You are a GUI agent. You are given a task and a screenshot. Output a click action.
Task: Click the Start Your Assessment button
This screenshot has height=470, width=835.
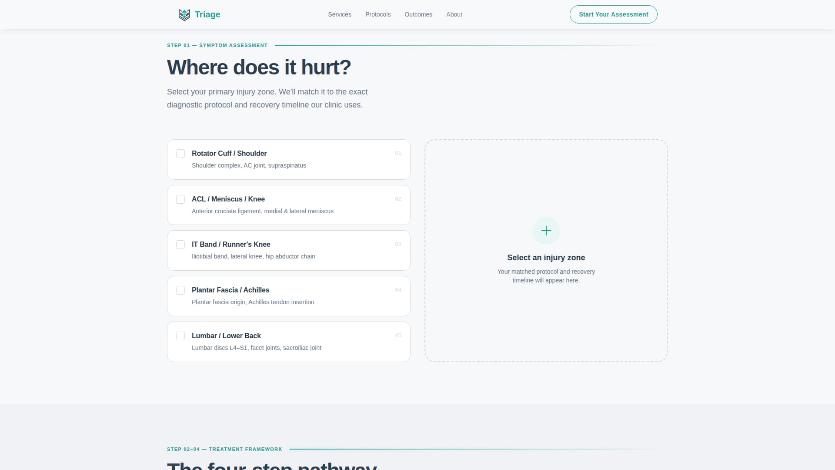613,14
